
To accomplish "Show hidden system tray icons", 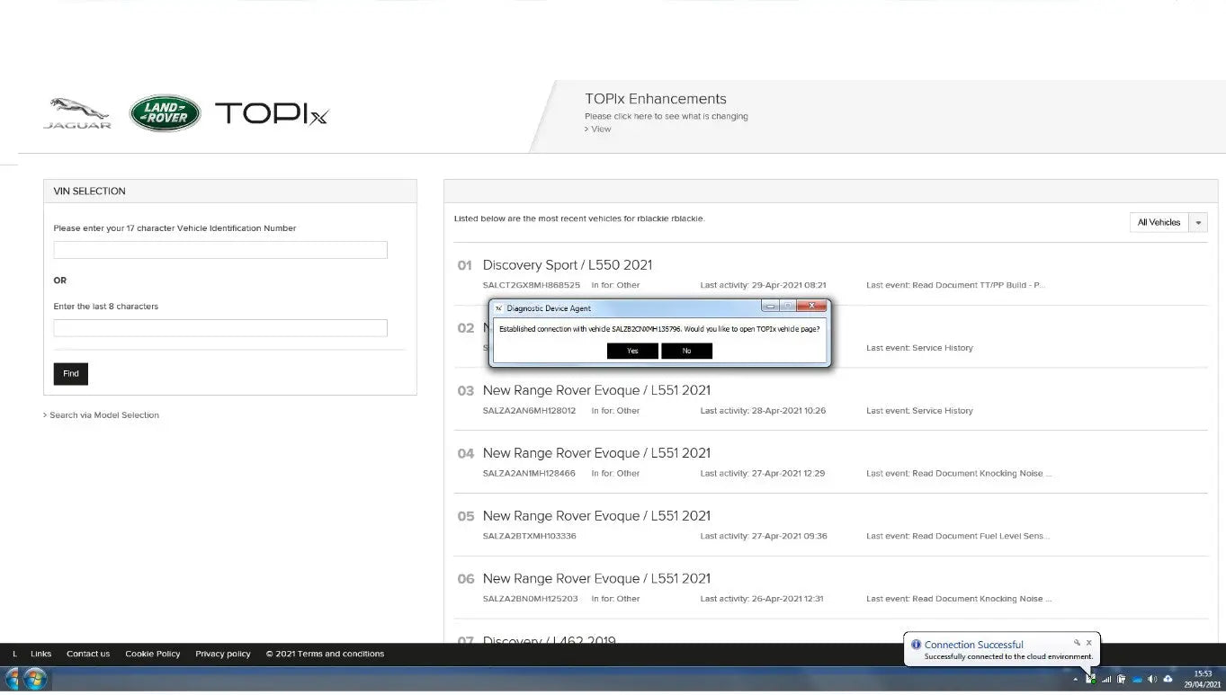I will click(x=1076, y=679).
